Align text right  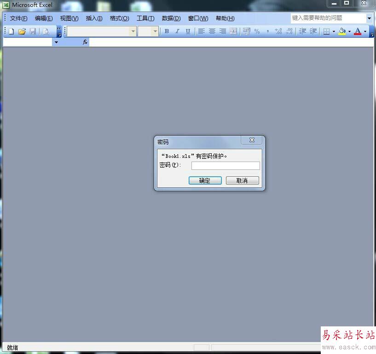[223, 31]
